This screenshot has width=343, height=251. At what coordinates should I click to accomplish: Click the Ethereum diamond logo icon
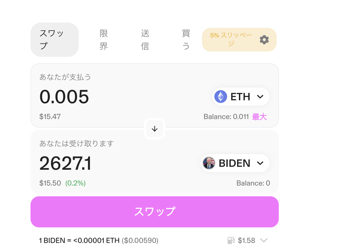pos(221,97)
